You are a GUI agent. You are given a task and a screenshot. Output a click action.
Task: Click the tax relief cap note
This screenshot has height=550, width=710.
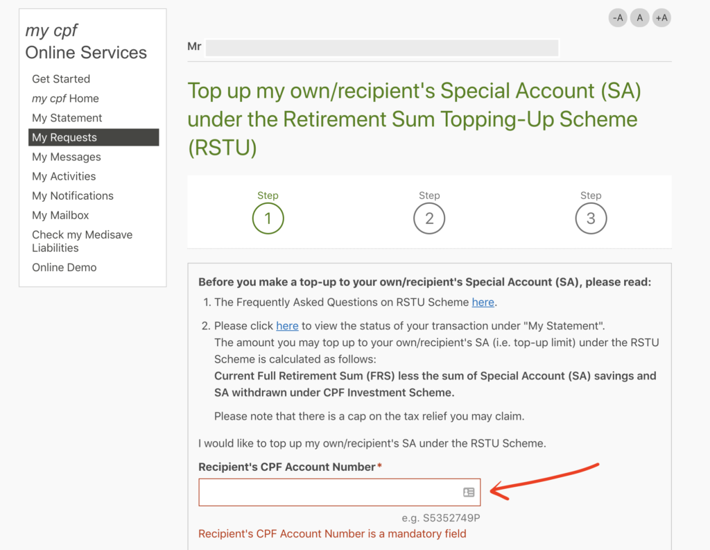coord(369,416)
